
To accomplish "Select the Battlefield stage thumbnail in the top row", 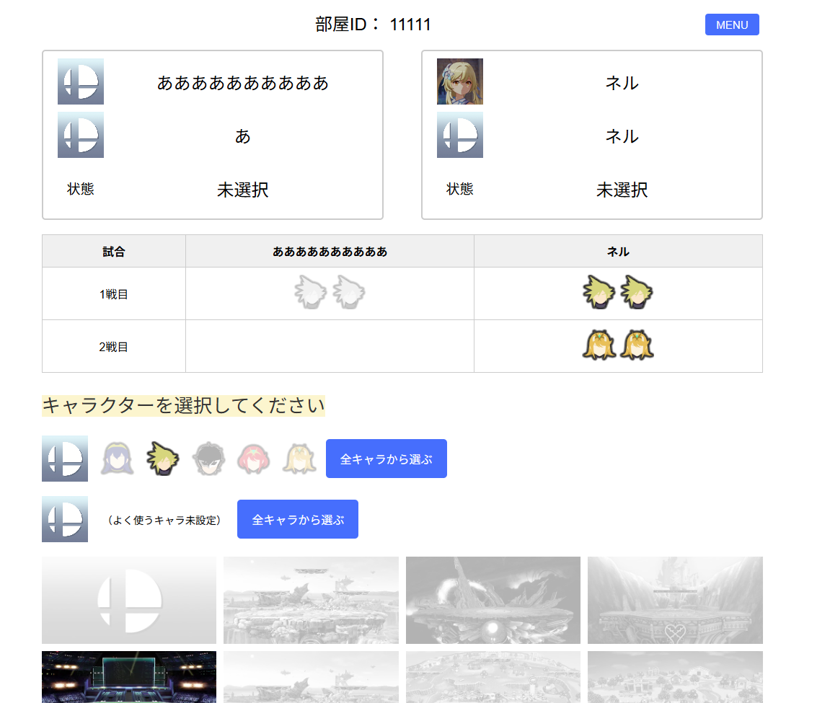I will point(311,601).
